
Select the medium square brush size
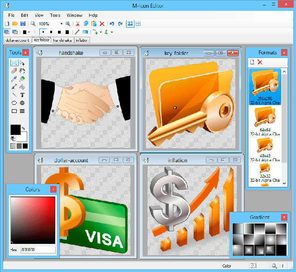click(x=51, y=32)
